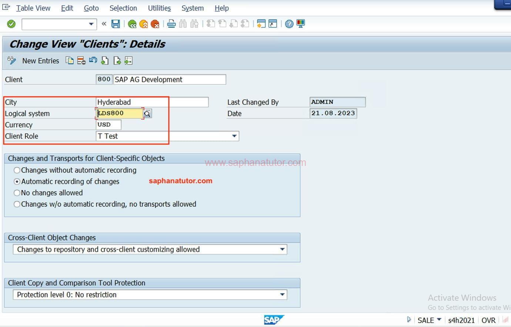This screenshot has height=327, width=511.
Task: Click the Print icon
Action: pyautogui.click(x=171, y=24)
